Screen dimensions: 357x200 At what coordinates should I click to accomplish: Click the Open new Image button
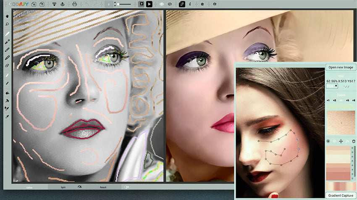(341, 67)
